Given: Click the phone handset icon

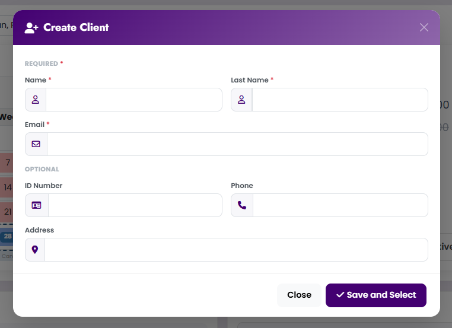Looking at the screenshot, I should (242, 205).
